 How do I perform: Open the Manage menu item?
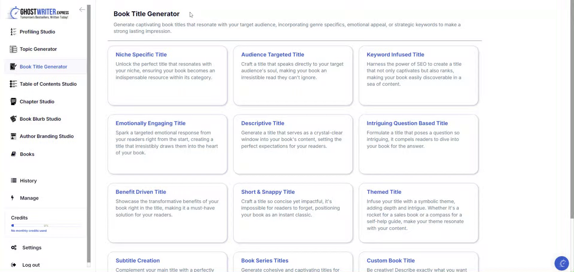29,198
